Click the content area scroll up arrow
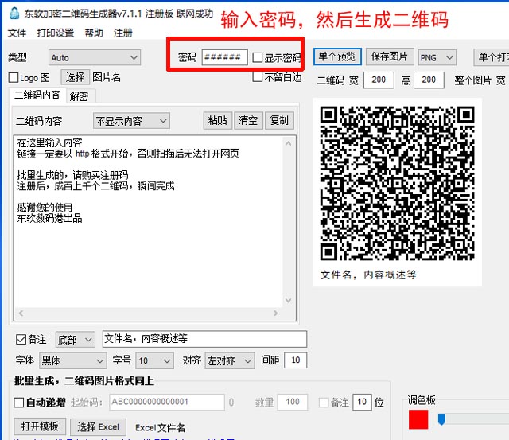 288,143
